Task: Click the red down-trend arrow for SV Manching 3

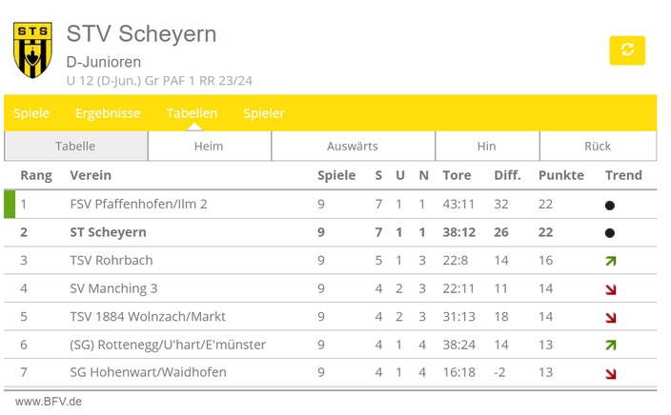Action: click(x=611, y=289)
